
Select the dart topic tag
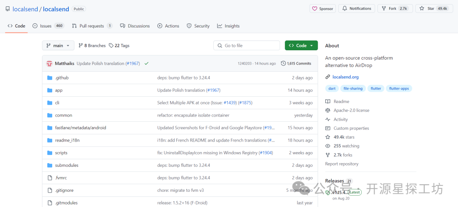point(332,89)
